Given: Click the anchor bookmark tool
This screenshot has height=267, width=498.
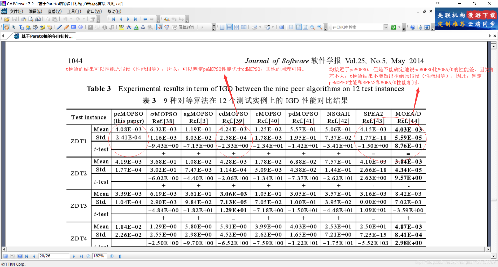Looking at the screenshot, I should tap(143, 27).
